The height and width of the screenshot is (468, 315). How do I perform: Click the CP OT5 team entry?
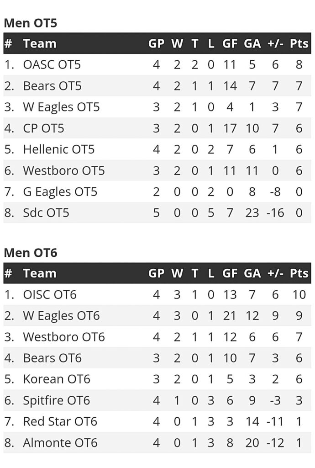pyautogui.click(x=43, y=128)
